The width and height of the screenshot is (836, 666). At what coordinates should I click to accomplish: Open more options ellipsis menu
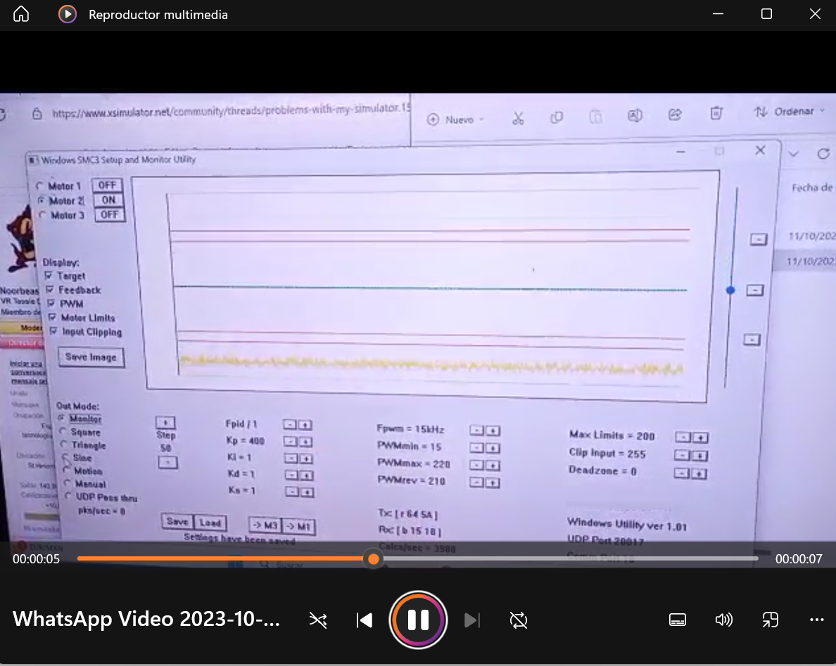(817, 620)
